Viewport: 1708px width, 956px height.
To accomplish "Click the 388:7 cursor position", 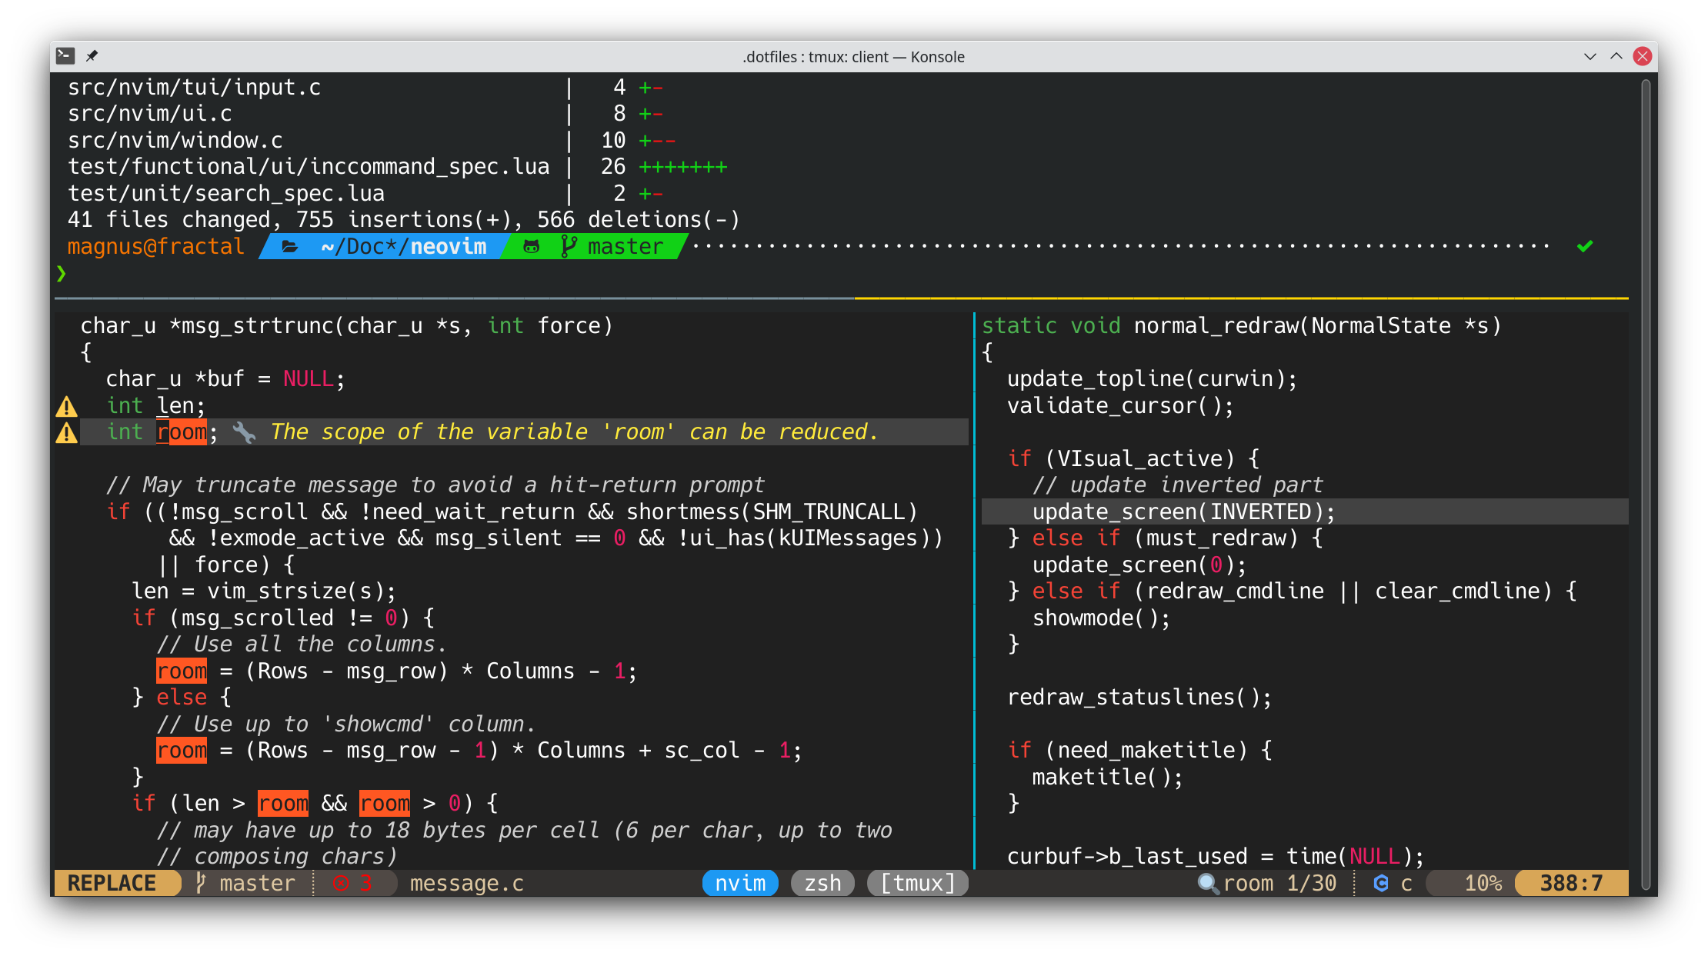I will (1572, 883).
